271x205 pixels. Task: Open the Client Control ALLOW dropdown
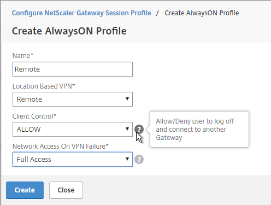click(73, 130)
